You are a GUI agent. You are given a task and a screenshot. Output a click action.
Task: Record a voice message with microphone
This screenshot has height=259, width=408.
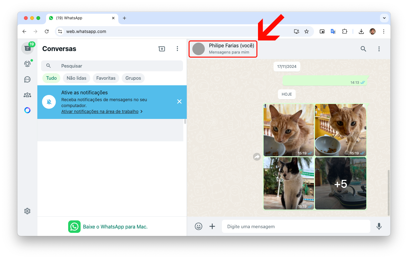coord(379,226)
